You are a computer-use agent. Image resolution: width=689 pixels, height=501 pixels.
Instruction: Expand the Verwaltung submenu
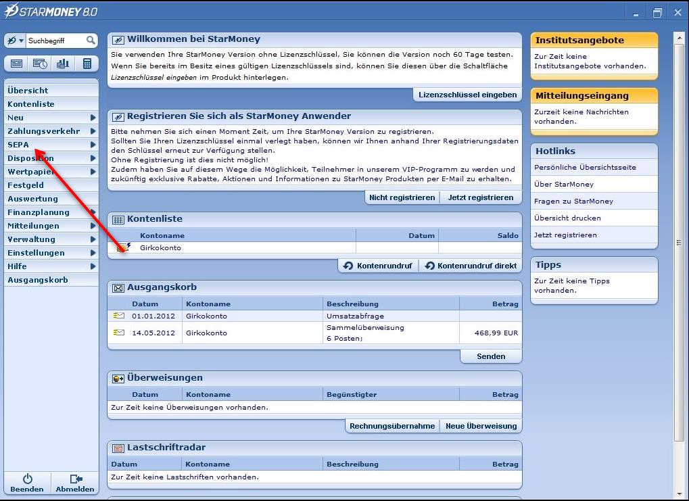(93, 239)
